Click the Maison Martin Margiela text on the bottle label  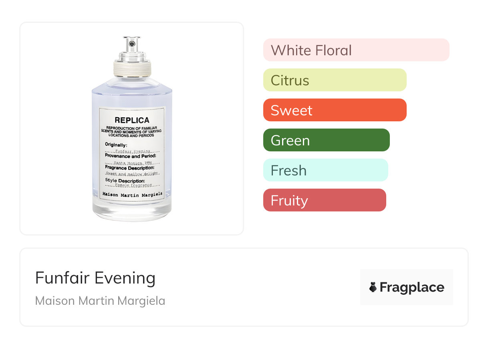coord(132,194)
